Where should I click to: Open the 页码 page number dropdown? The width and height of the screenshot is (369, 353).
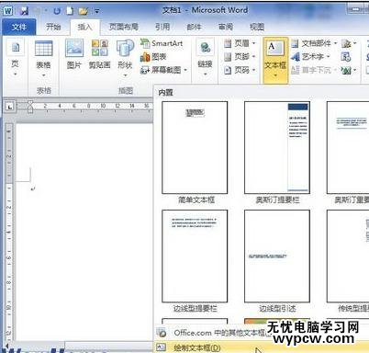[x=240, y=70]
